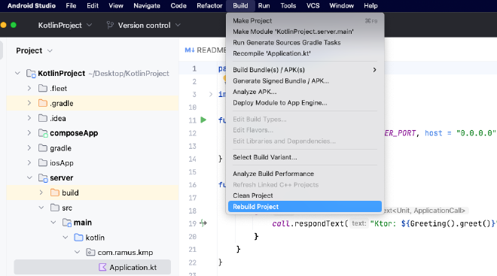Click the composeApp module folder icon

coord(43,133)
